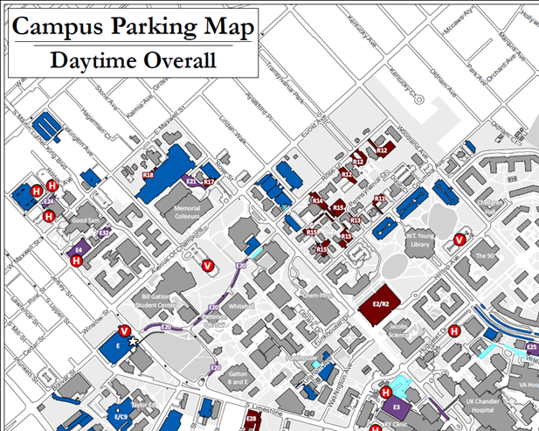
Task: Click the E20 label nearest Whitehall
Action: 214,307
